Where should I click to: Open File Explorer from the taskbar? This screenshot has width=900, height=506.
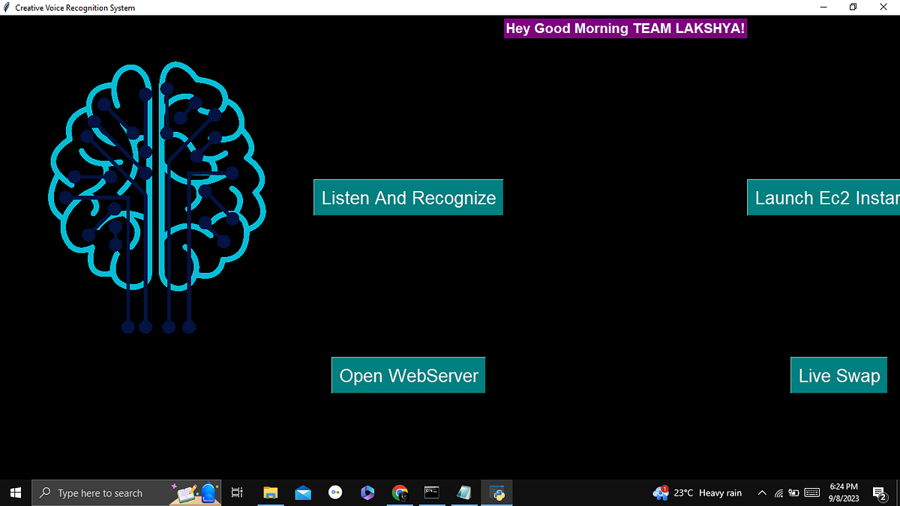tap(271, 493)
